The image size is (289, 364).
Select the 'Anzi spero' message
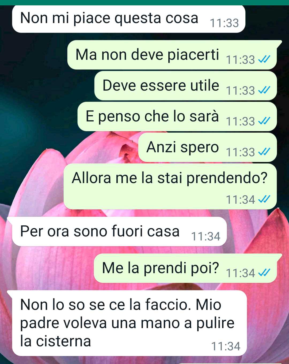coord(207,147)
